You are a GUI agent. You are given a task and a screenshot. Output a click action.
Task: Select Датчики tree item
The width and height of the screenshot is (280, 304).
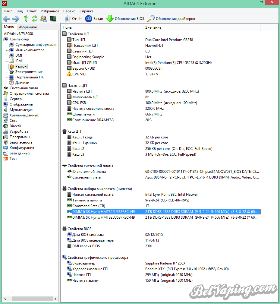tap(22, 83)
